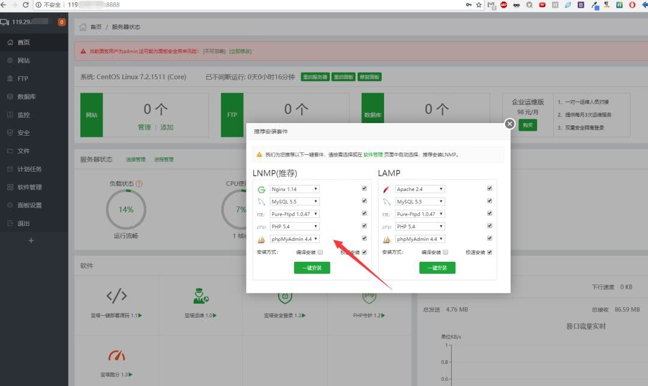Click the red O extension icon
The height and width of the screenshot is (386, 648).
632,5
